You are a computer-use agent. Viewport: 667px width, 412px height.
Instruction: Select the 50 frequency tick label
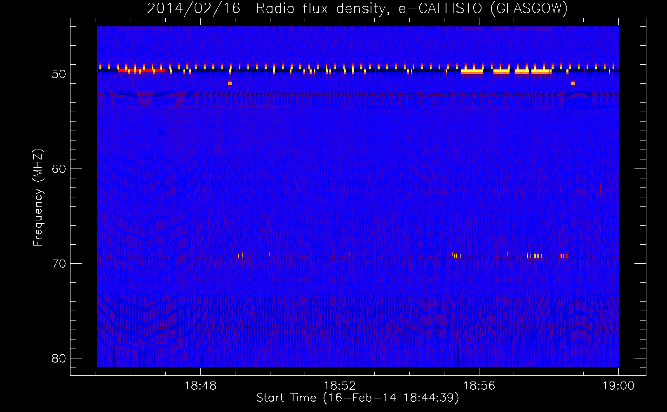(x=59, y=74)
